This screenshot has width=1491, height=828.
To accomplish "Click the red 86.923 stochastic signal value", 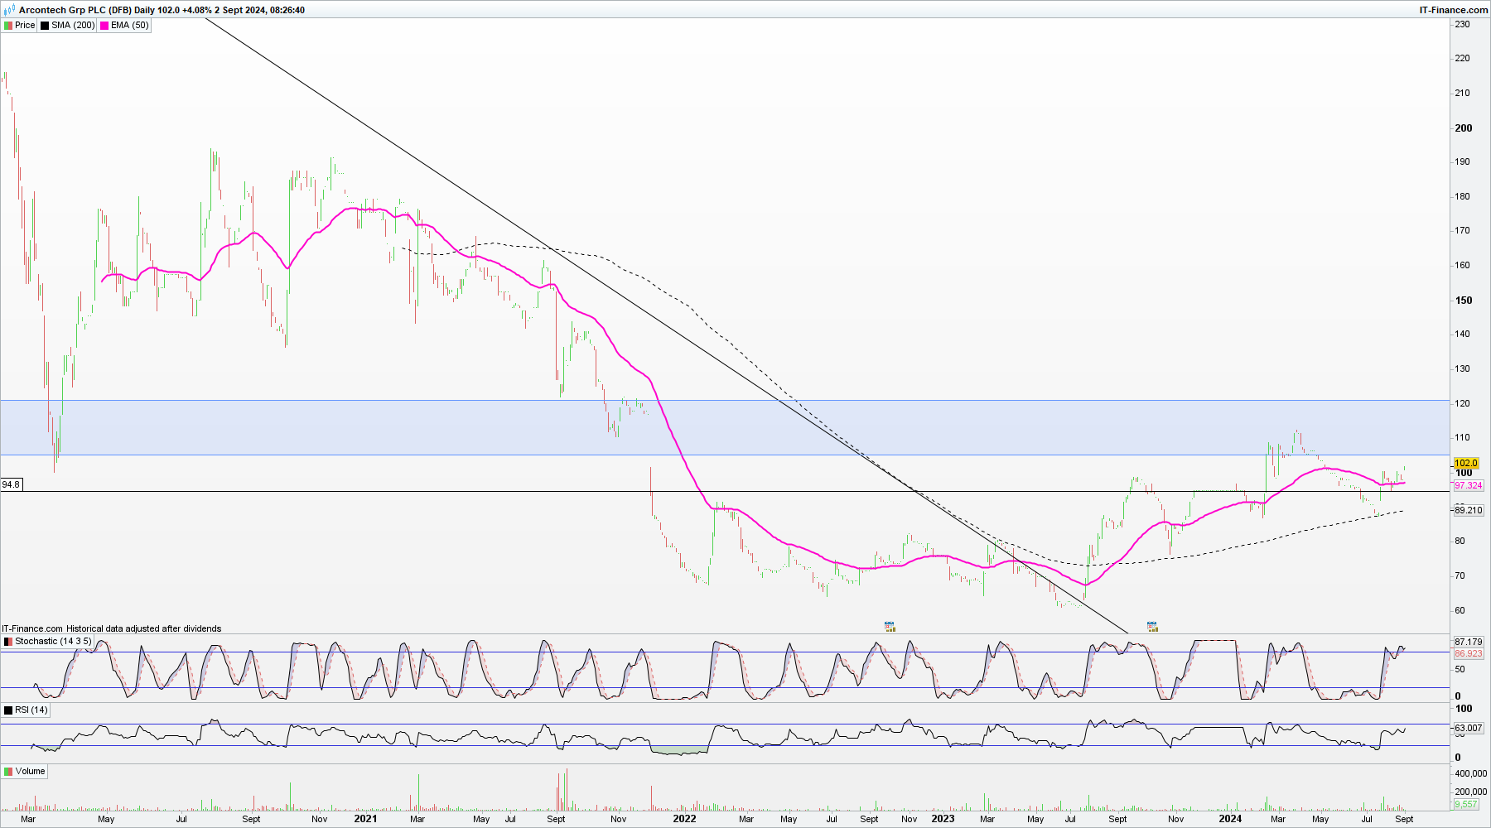I will [x=1469, y=654].
